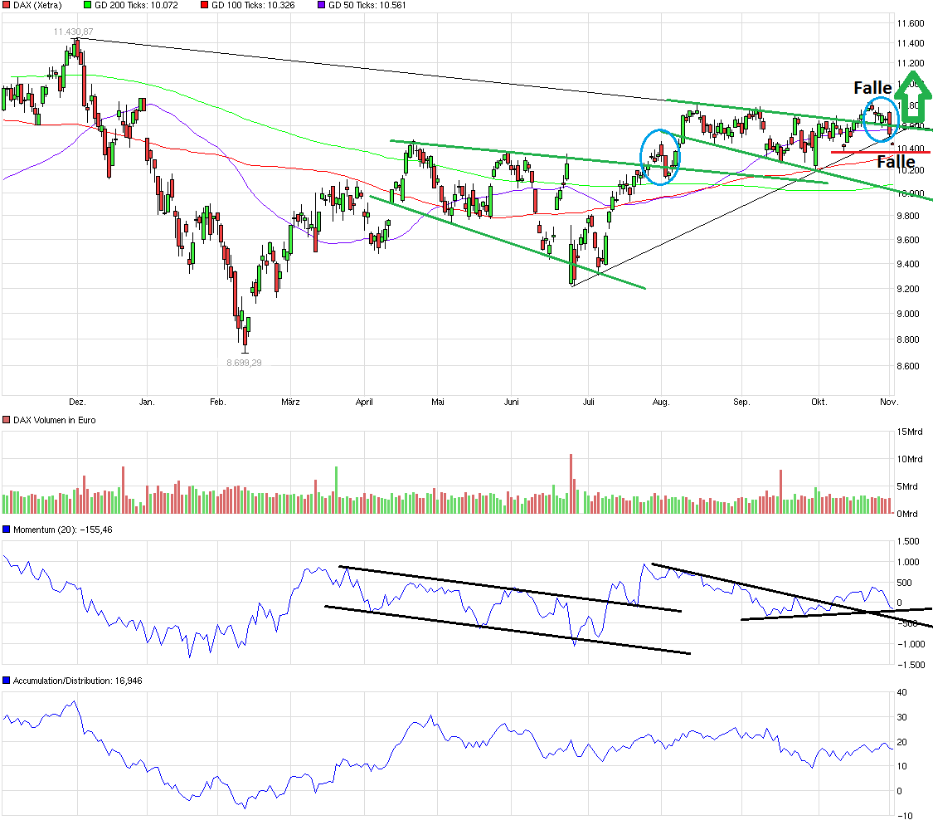Click the '0Mrd' volume axis label
The image size is (933, 825).
907,514
